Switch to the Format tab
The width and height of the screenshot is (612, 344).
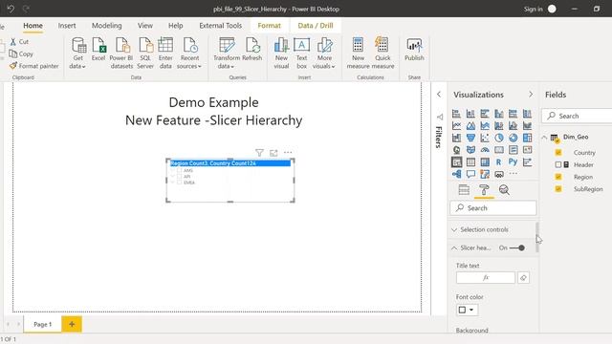coord(269,26)
